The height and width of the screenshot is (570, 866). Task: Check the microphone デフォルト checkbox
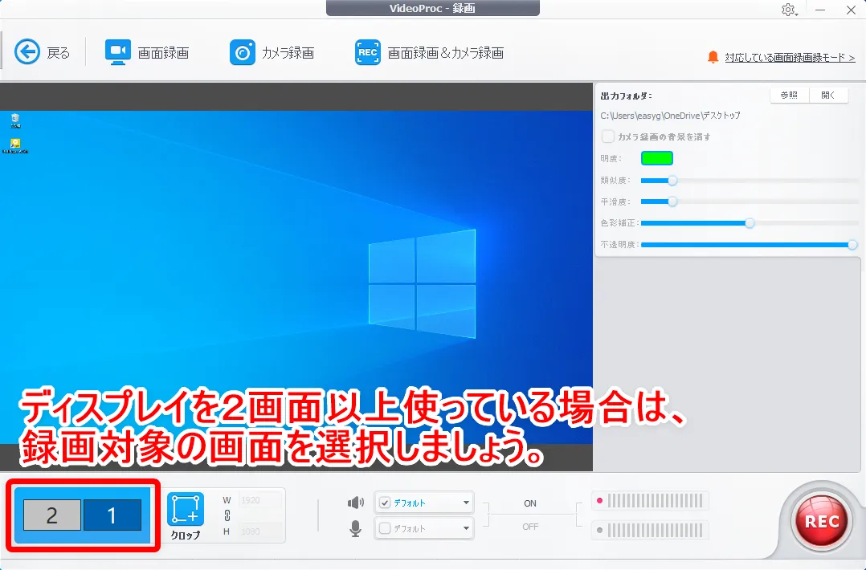click(385, 528)
